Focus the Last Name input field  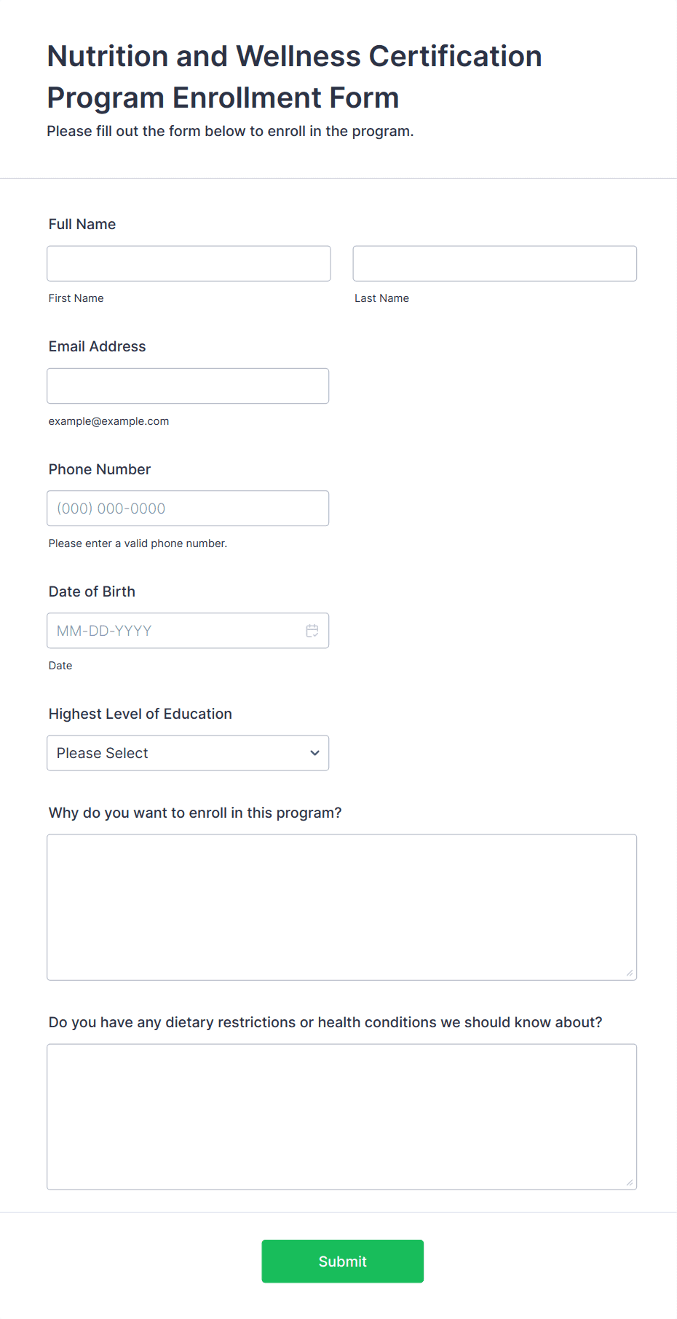495,263
